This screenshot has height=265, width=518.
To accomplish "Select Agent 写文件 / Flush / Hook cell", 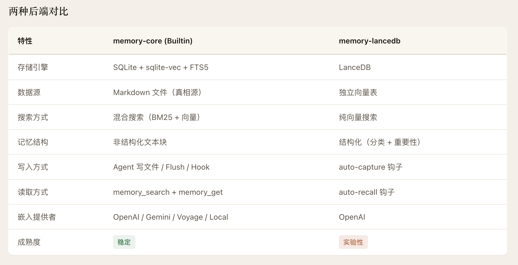I will (161, 167).
